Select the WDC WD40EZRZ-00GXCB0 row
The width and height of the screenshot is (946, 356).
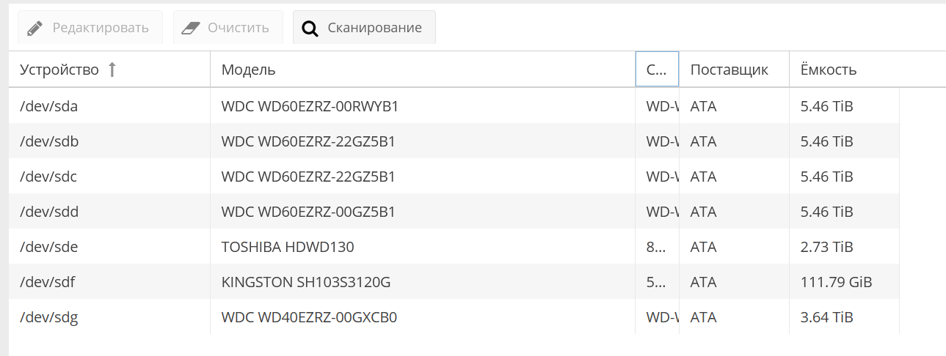[x=309, y=317]
